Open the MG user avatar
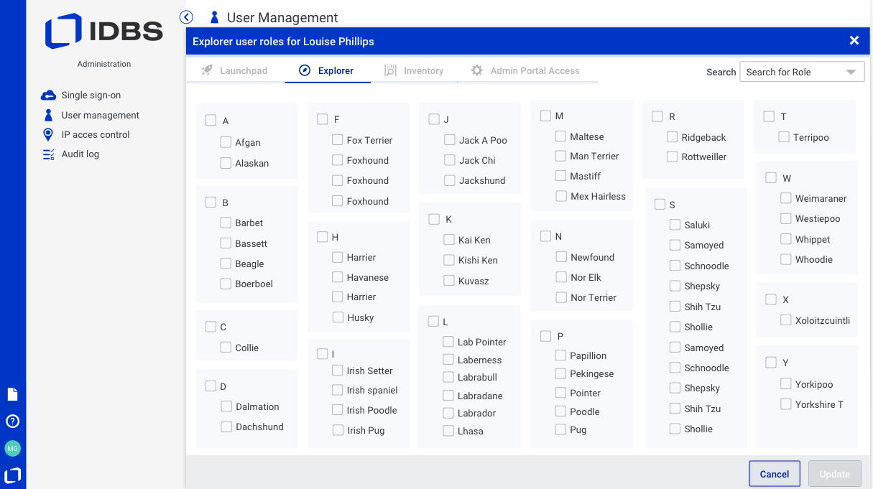This screenshot has width=873, height=489. (x=12, y=448)
